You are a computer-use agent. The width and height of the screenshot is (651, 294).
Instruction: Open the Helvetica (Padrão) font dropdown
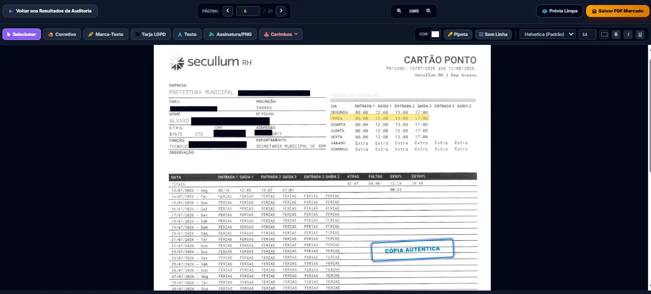(548, 34)
